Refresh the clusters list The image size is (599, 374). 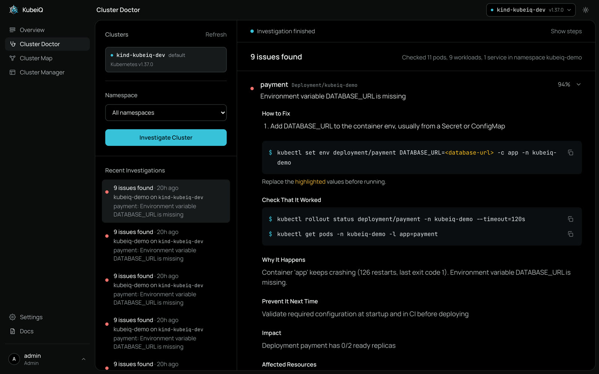tap(216, 34)
